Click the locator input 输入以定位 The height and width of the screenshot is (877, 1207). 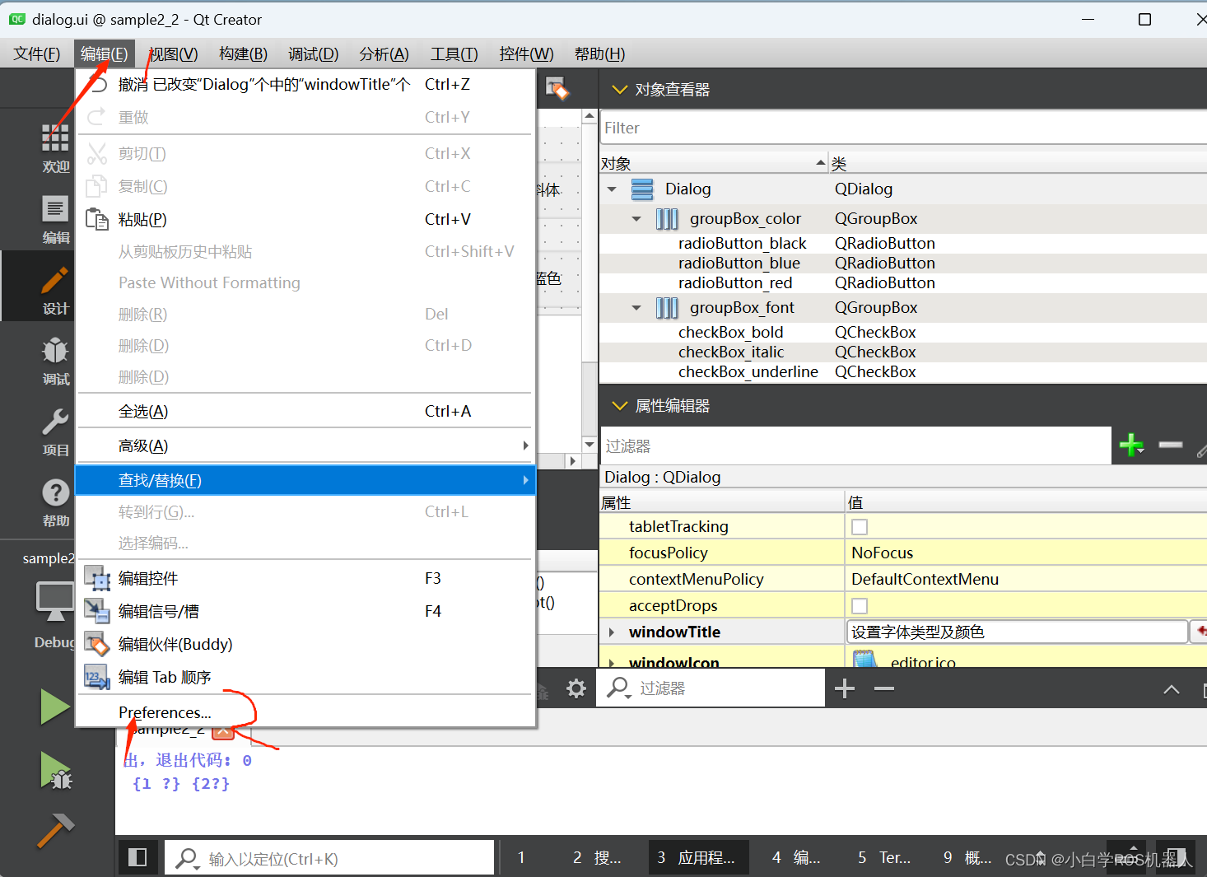click(x=329, y=858)
